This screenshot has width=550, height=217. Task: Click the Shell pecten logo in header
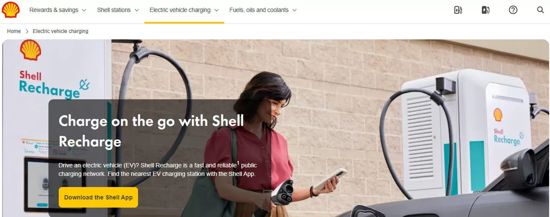11,10
